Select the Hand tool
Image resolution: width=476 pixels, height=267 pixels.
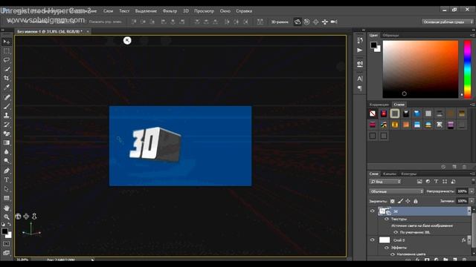click(7, 208)
